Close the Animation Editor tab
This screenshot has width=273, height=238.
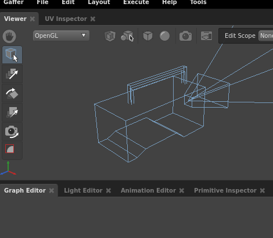[x=182, y=191]
